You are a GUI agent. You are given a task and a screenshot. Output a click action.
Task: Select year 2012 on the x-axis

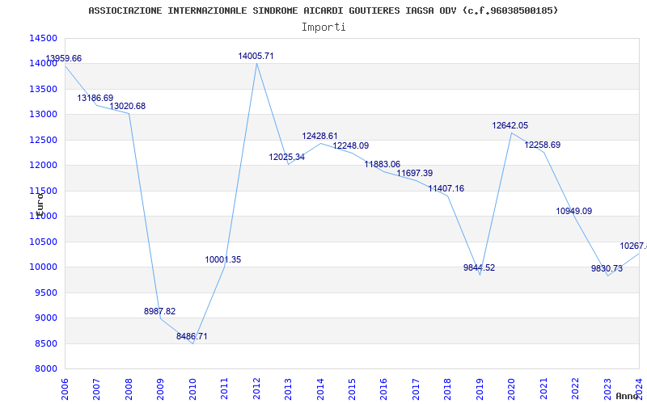(x=256, y=387)
